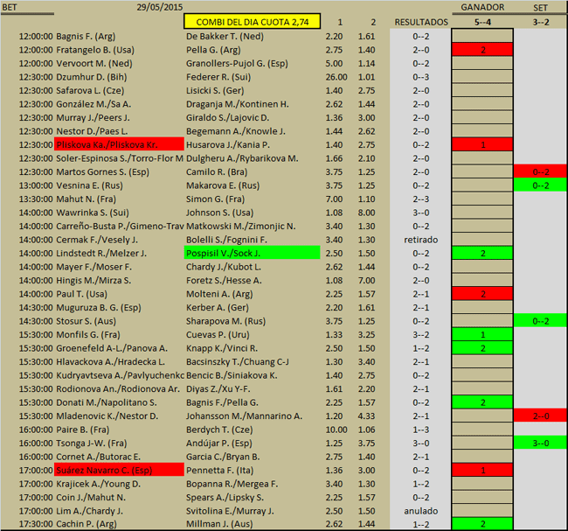Viewport: 568px width, 531px height.
Task: Click the Bagnis F. (Arg) player cell
Action: tap(86, 36)
